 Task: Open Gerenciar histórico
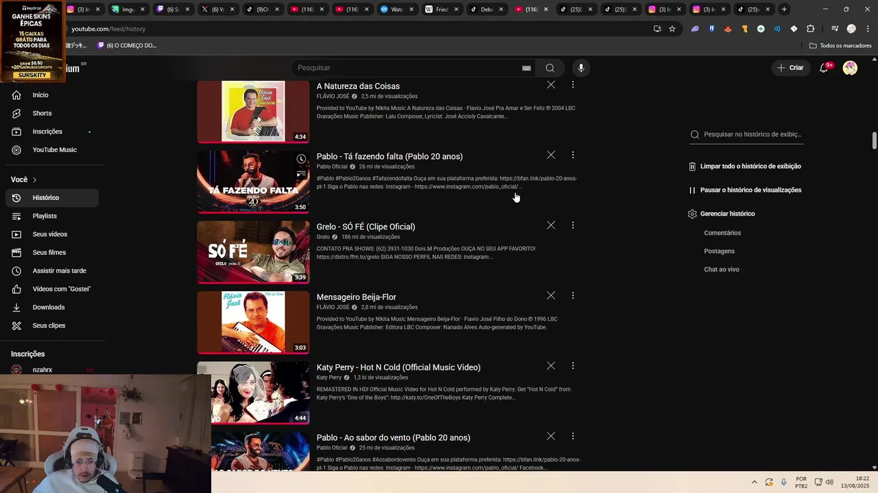pos(722,214)
